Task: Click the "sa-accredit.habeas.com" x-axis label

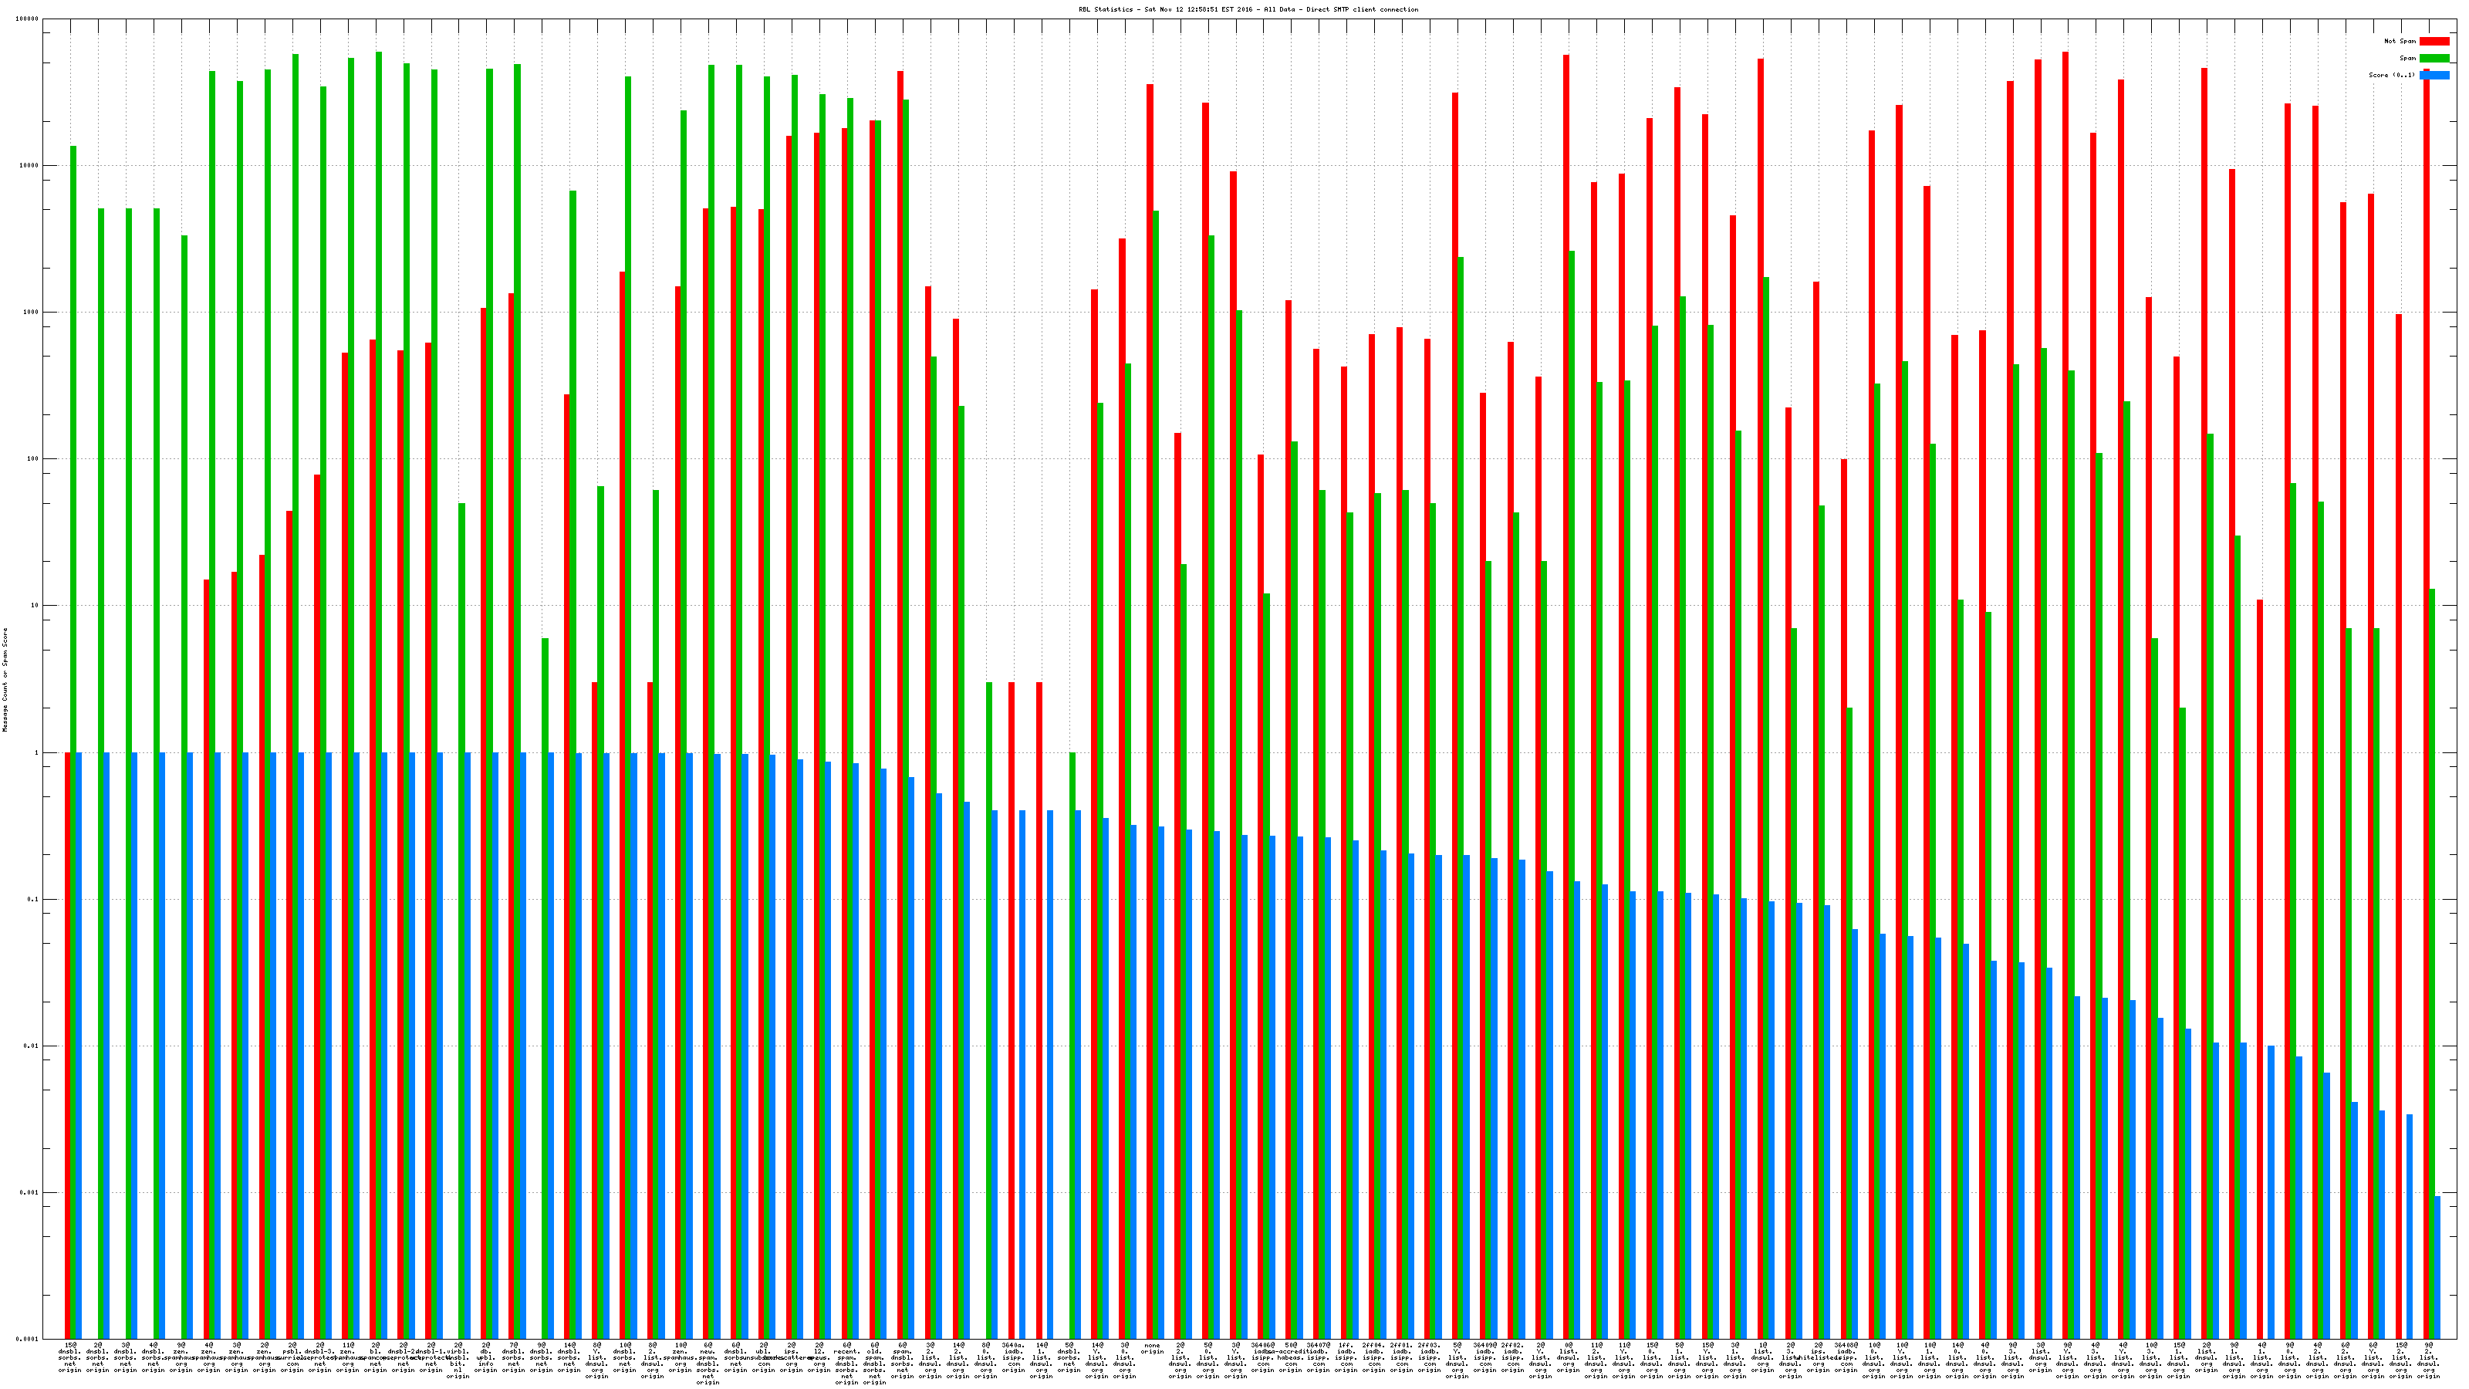Action: click(1291, 1358)
